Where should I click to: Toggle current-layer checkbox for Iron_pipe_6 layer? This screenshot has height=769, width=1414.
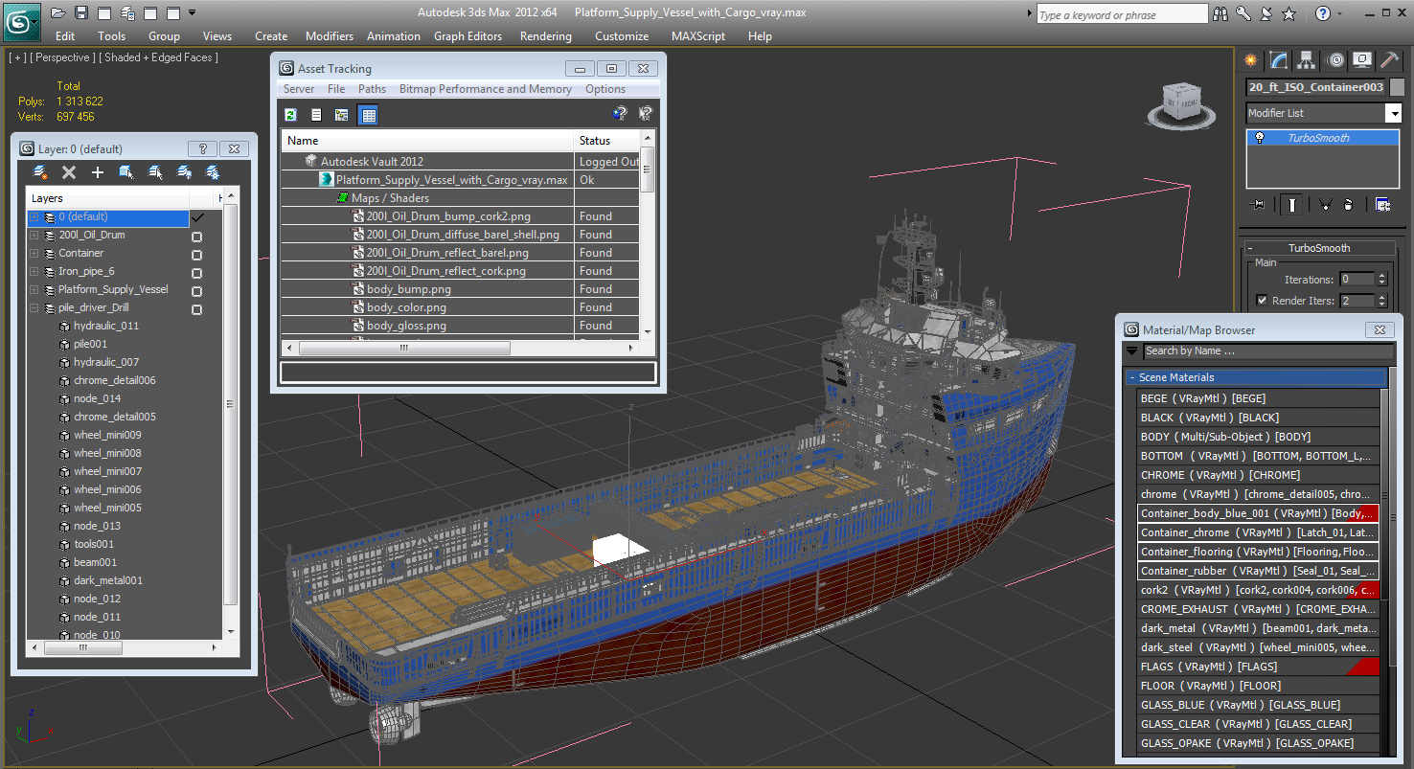[197, 273]
